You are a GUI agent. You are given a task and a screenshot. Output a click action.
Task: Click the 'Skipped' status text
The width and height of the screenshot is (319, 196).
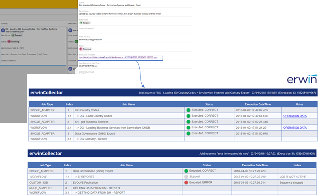point(194,177)
